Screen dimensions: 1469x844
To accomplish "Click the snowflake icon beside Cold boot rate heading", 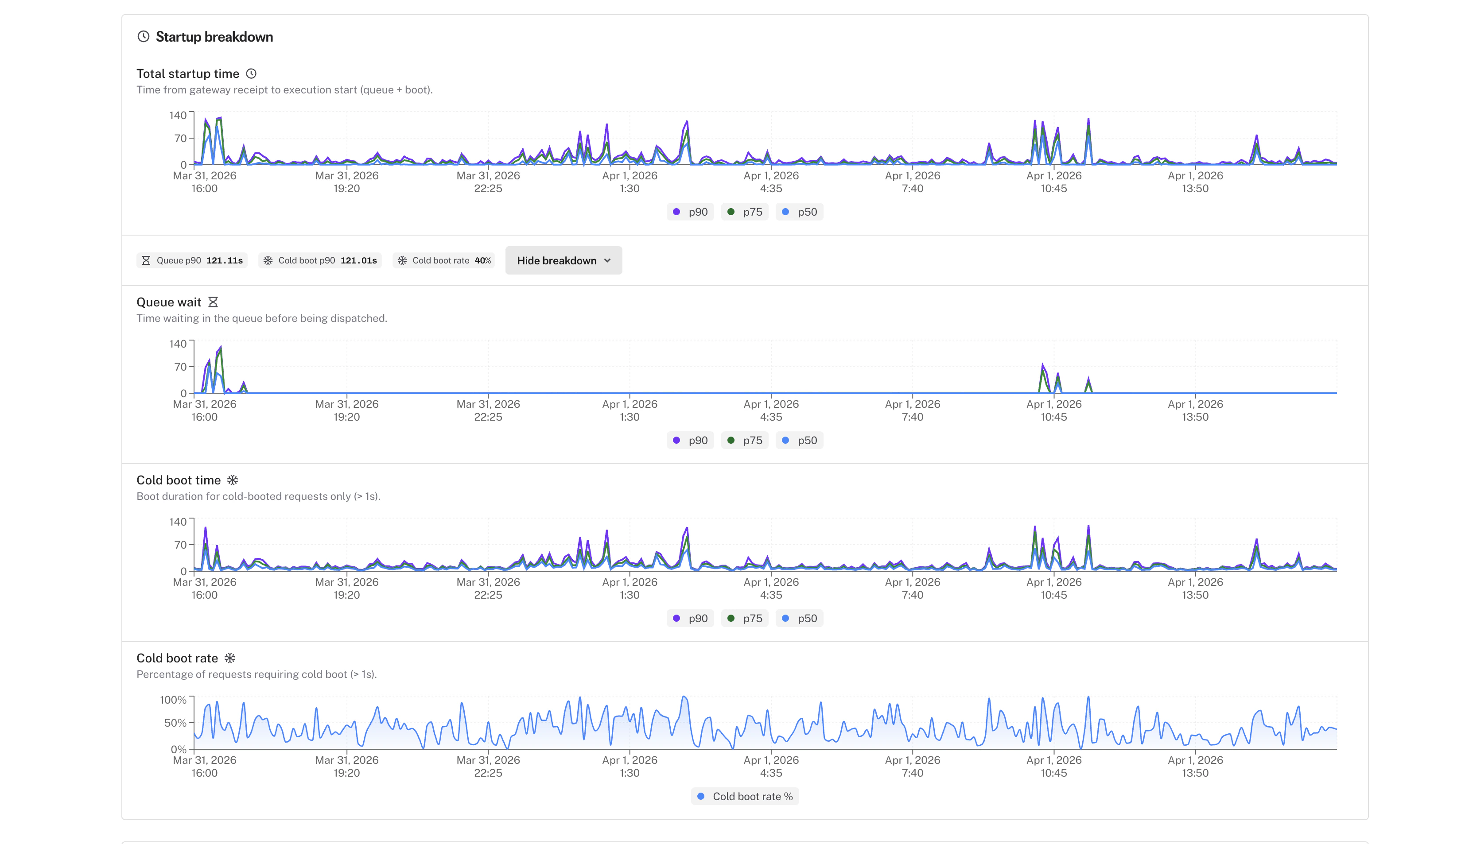I will click(229, 658).
